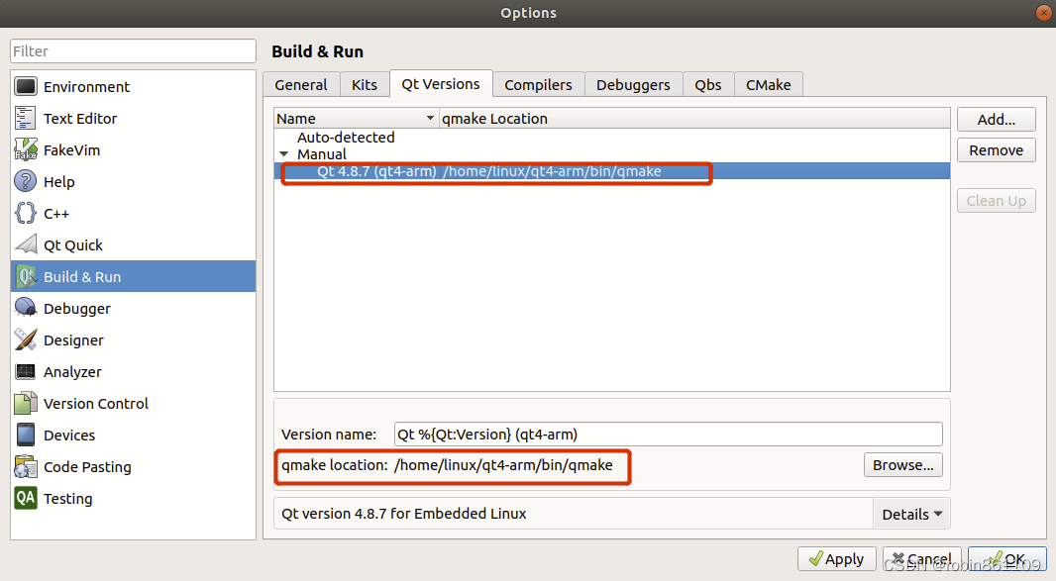This screenshot has width=1056, height=581.
Task: Switch to the General tab
Action: coord(301,85)
